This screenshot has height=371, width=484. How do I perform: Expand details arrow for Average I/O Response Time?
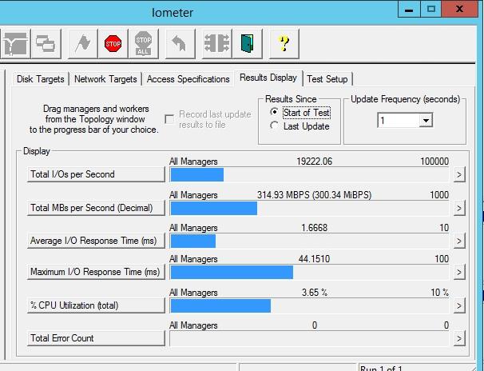point(459,241)
